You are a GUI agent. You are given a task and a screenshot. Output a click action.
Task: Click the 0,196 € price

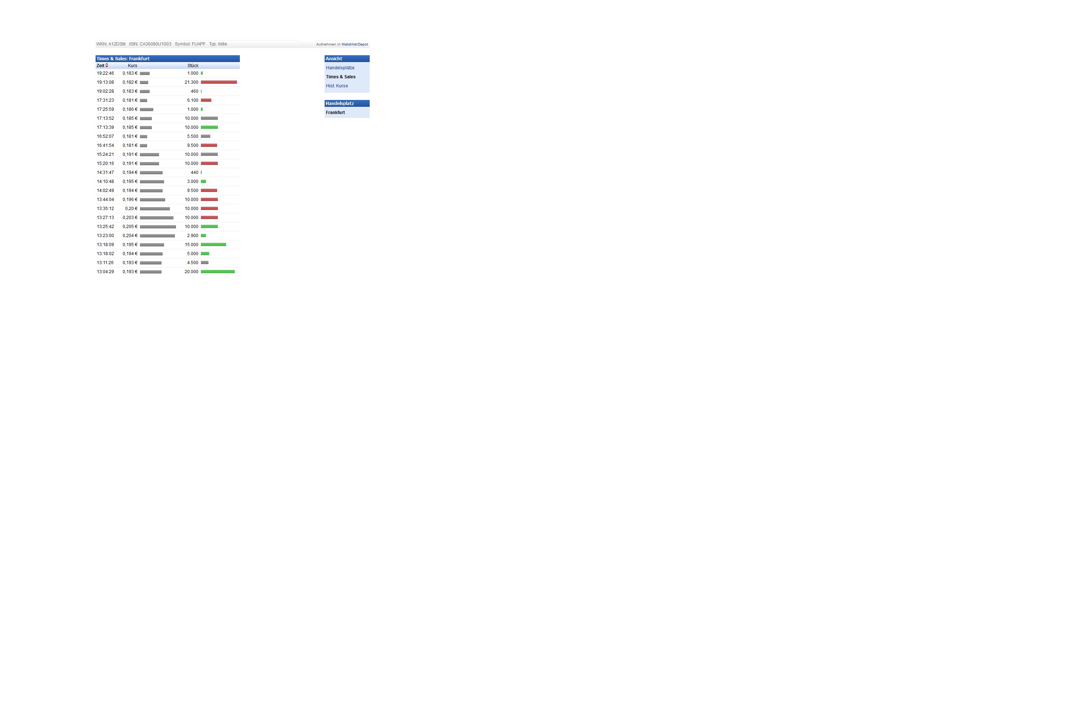coord(130,200)
